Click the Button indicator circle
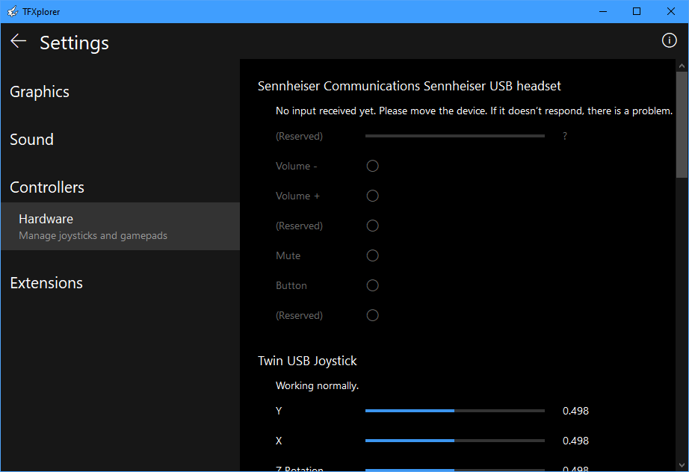689x472 pixels. (372, 285)
